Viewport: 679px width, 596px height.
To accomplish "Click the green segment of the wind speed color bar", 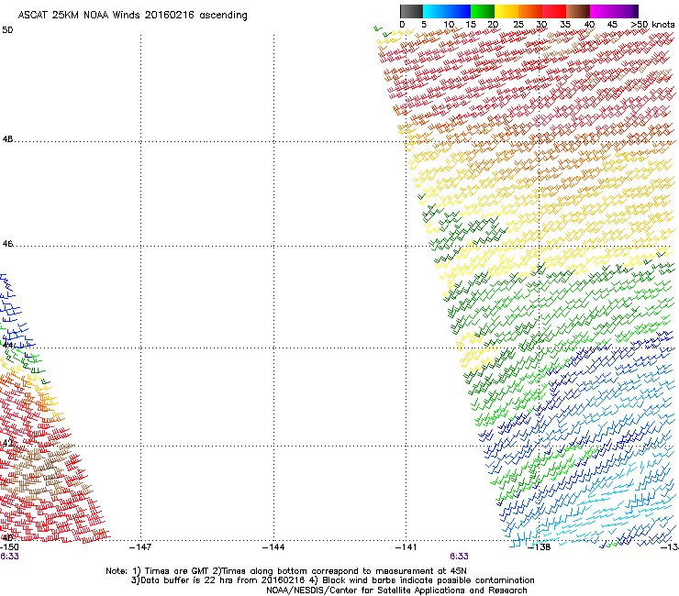I will coord(483,11).
